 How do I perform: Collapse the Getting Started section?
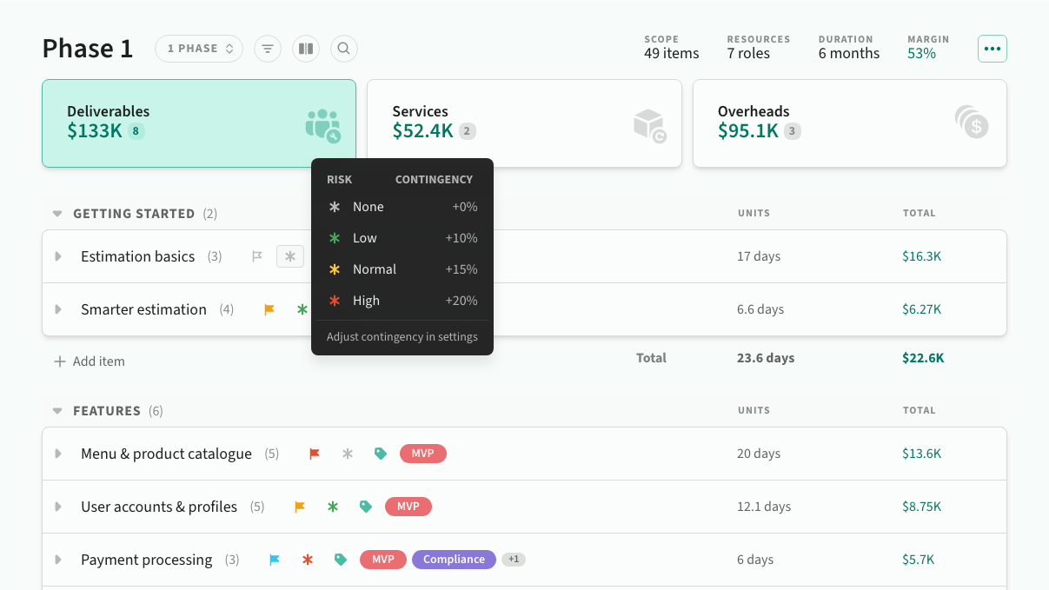[57, 214]
